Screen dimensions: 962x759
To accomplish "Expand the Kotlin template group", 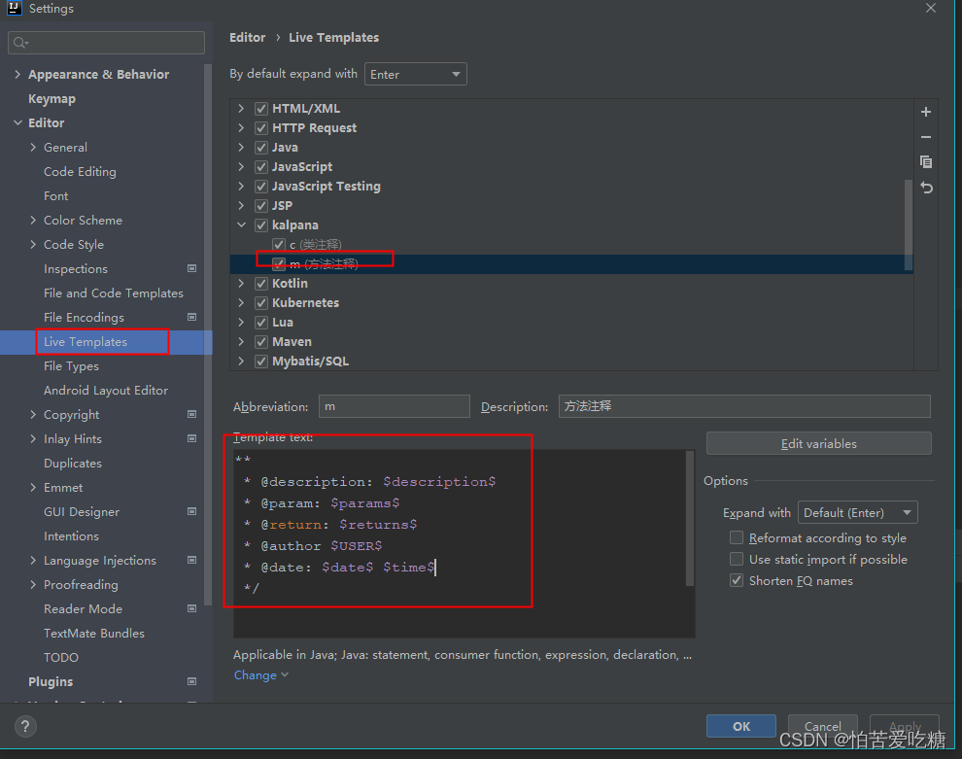I will click(x=242, y=283).
